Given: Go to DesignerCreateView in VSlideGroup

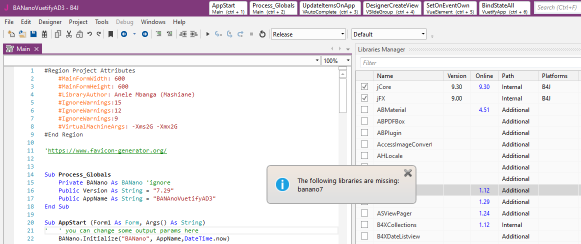Looking at the screenshot, I should click(x=392, y=8).
